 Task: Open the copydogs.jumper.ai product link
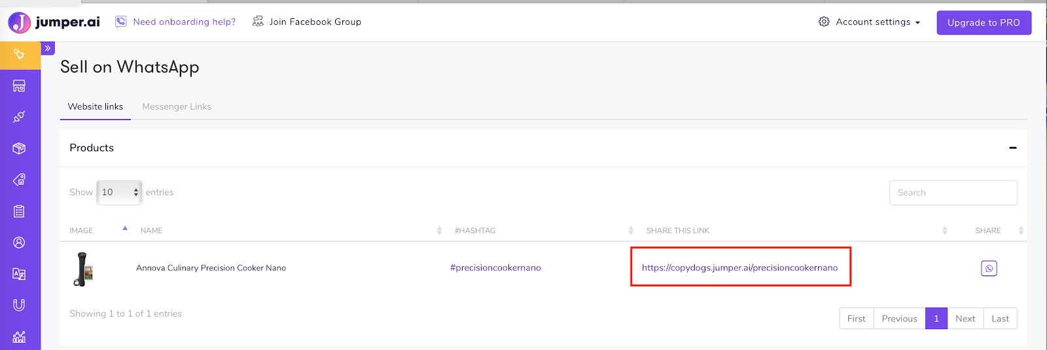tap(739, 268)
